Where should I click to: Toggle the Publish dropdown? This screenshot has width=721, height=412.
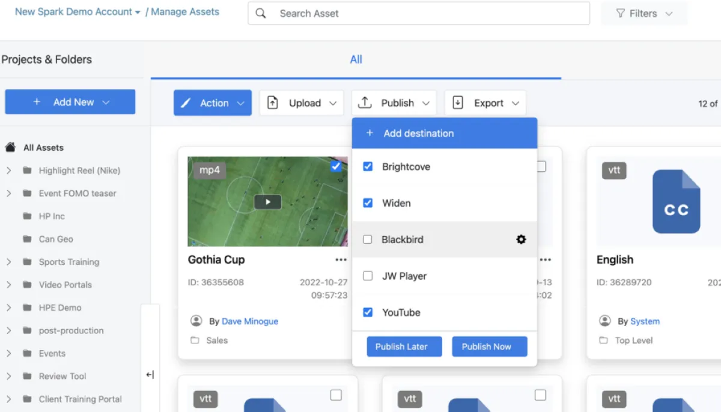pos(394,103)
